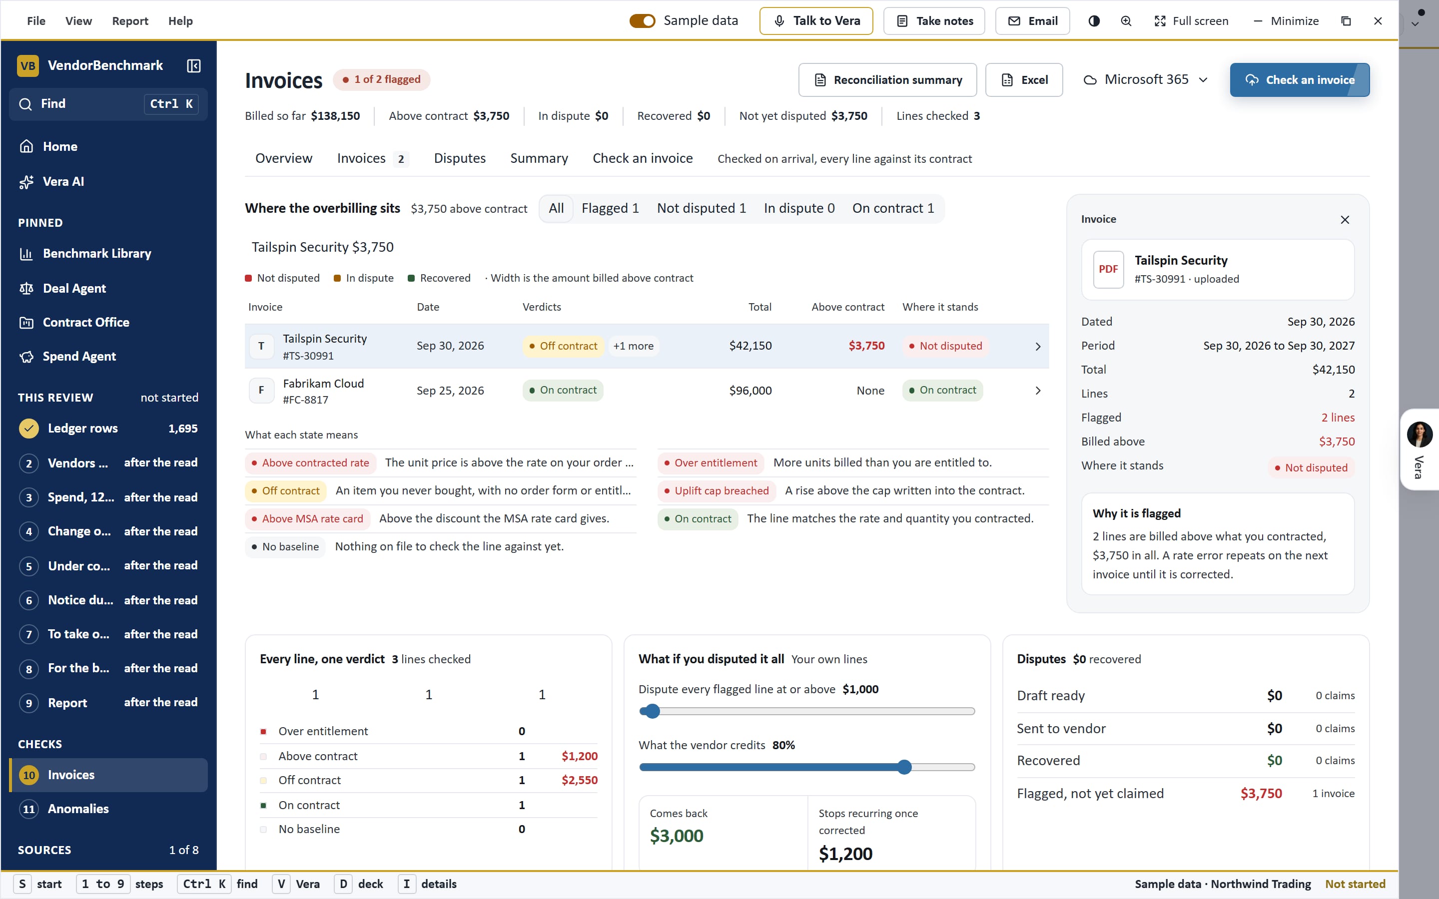The height and width of the screenshot is (899, 1439).
Task: Open pinned Benchmark Library
Action: [x=108, y=253]
